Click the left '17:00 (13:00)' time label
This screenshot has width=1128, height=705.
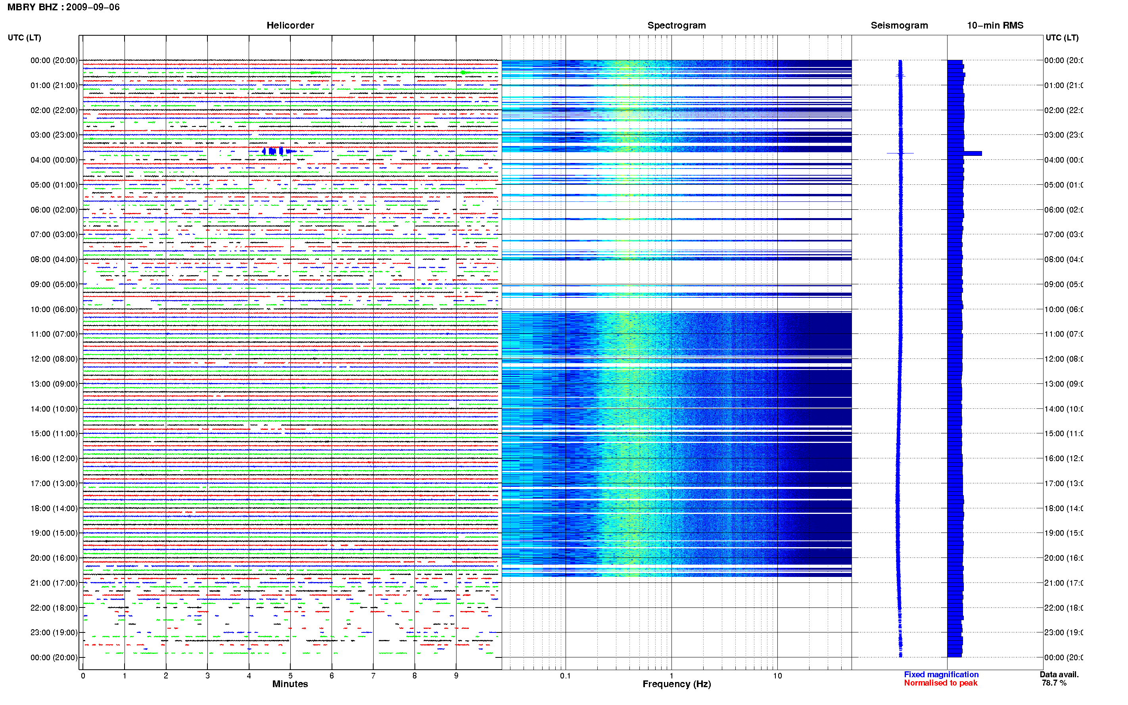coord(54,483)
